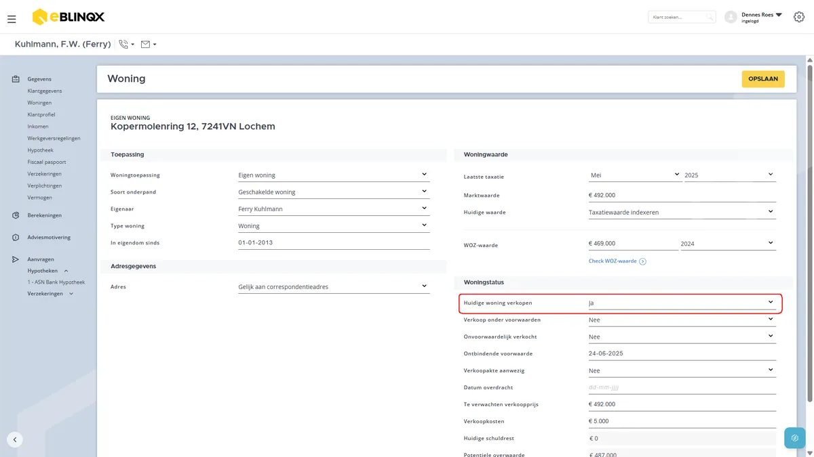This screenshot has height=457, width=814.
Task: Go to Klantgegevens in the sidebar
Action: point(45,91)
